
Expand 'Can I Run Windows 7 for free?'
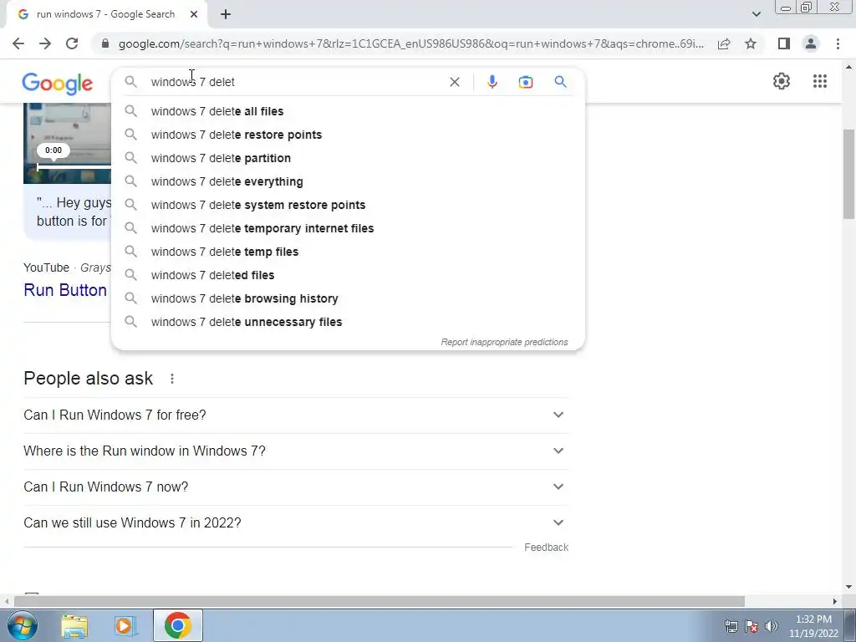pos(296,415)
